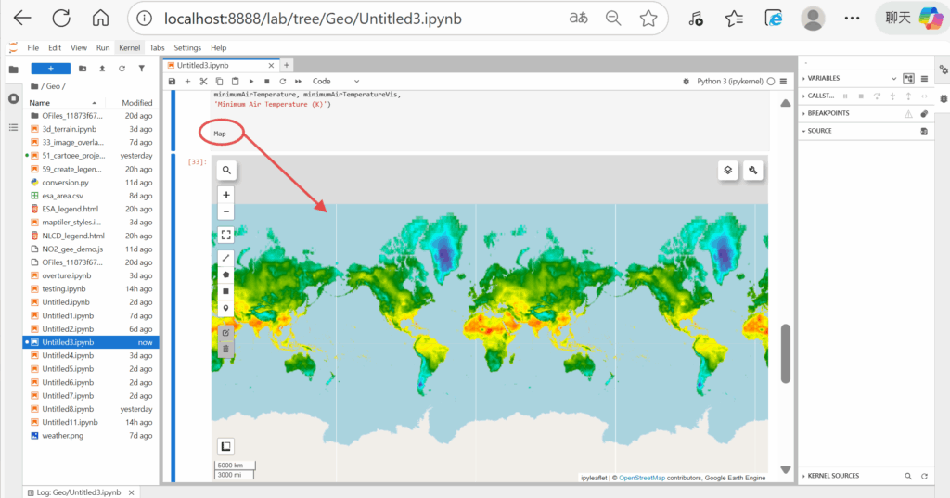Select the draw polygon tool
This screenshot has width=950, height=498.
click(x=226, y=275)
